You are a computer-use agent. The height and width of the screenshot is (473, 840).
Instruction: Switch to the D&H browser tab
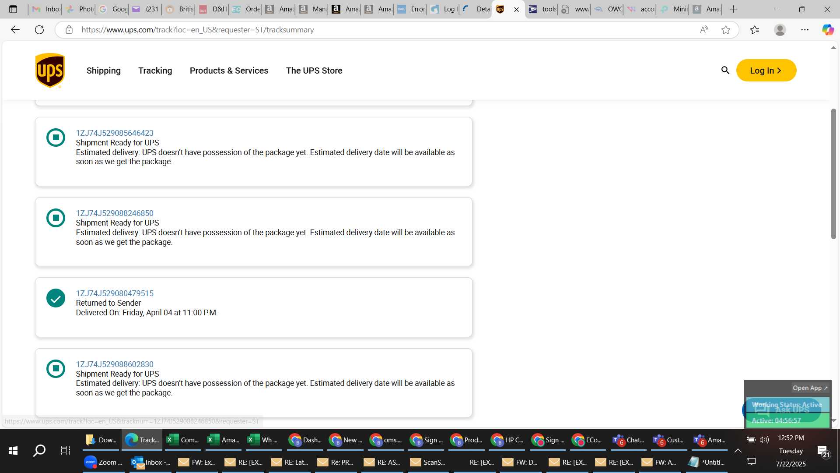(x=213, y=9)
